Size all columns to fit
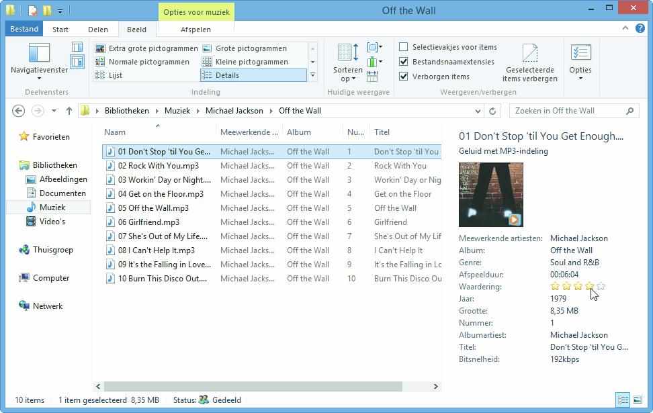The height and width of the screenshot is (413, 653). [x=372, y=76]
